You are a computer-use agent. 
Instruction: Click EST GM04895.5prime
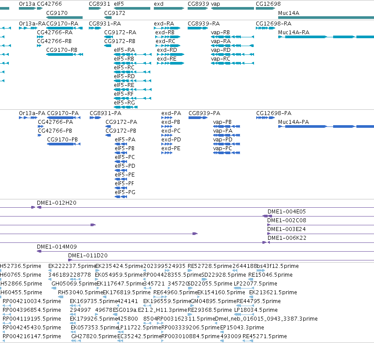(x=192, y=306)
